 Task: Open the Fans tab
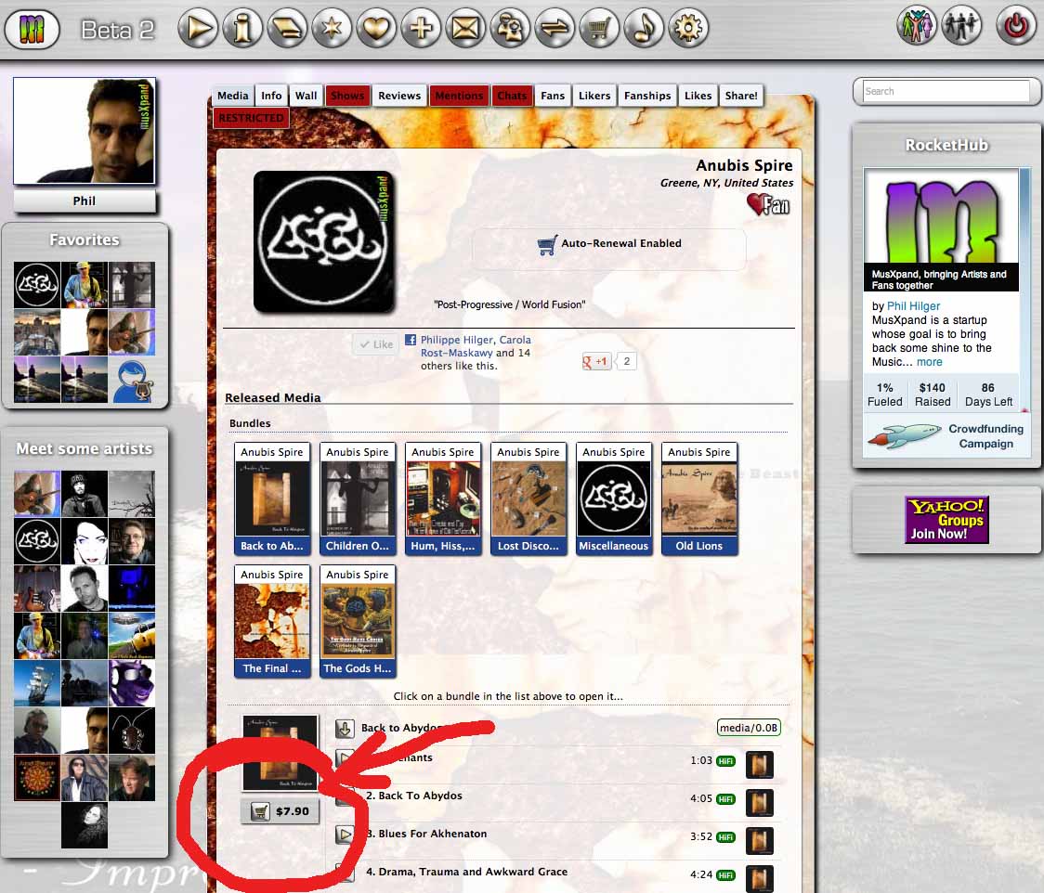553,96
